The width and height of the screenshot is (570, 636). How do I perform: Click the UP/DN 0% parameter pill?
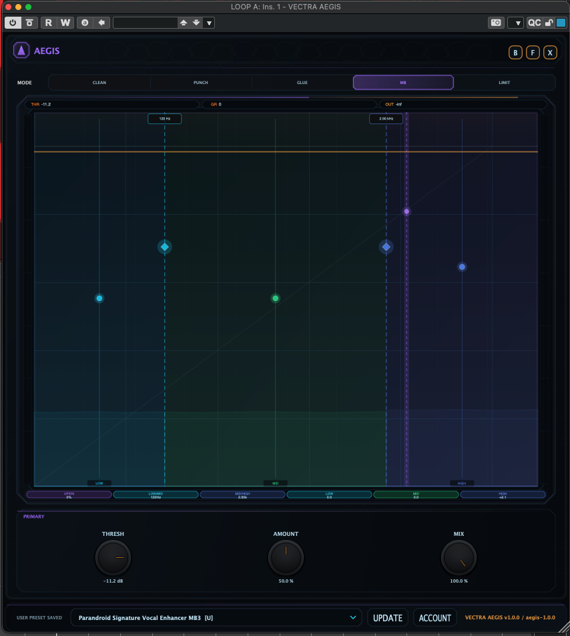69,495
